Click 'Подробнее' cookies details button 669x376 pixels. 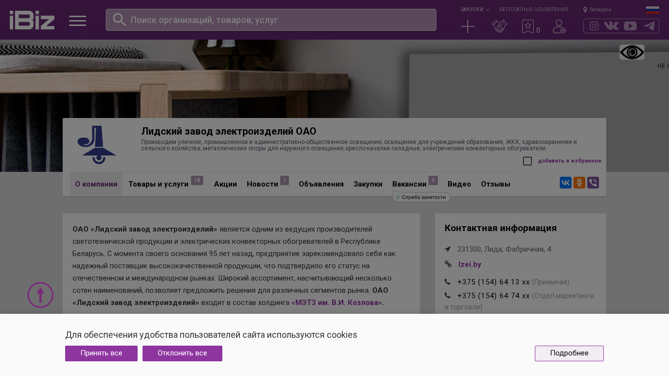tap(569, 353)
